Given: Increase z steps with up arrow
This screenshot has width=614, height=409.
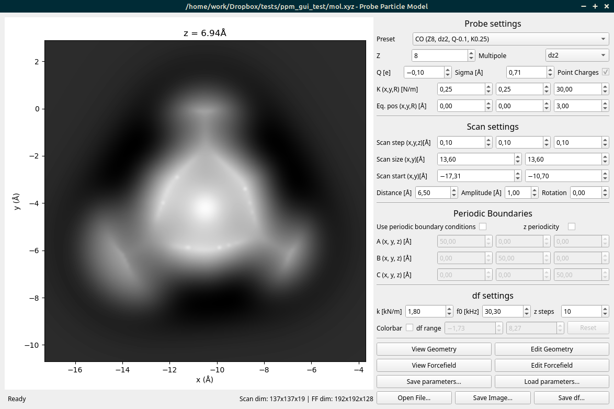Looking at the screenshot, I should [606, 308].
